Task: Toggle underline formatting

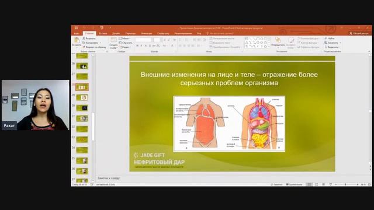Action: point(146,45)
